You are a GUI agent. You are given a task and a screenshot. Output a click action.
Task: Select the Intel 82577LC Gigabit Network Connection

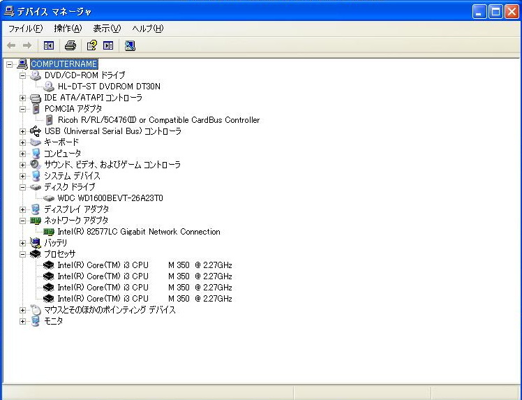[x=138, y=232]
